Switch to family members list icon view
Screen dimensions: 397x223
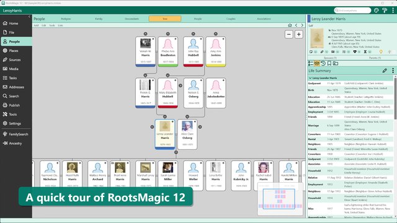click(310, 63)
